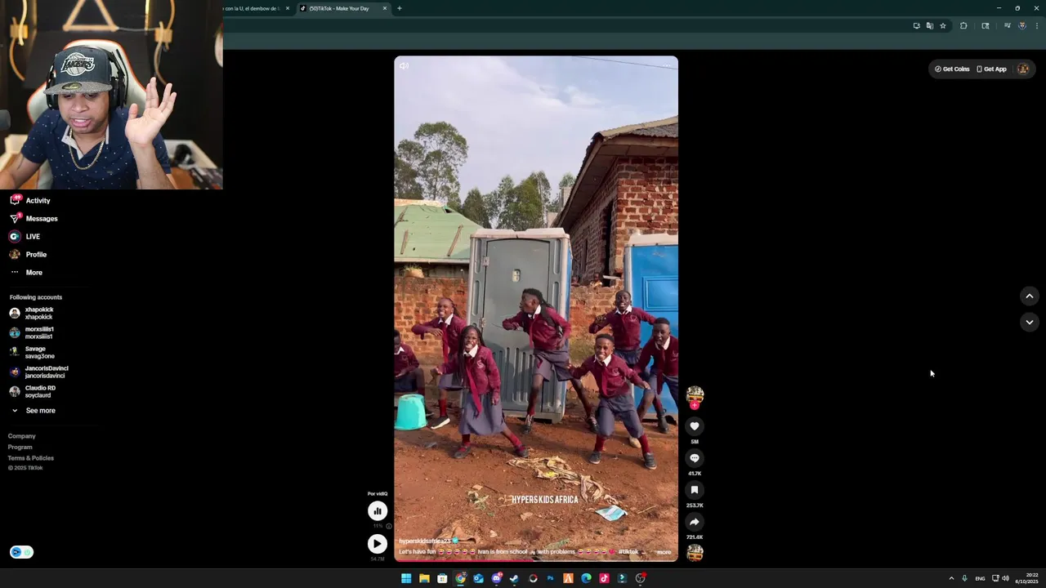The image size is (1046, 588).
Task: Open JancorisDavinci following account
Action: [38, 372]
